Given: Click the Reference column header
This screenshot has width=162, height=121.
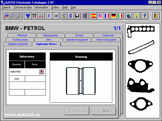Looking at the screenshot, I should pyautogui.click(x=27, y=57).
